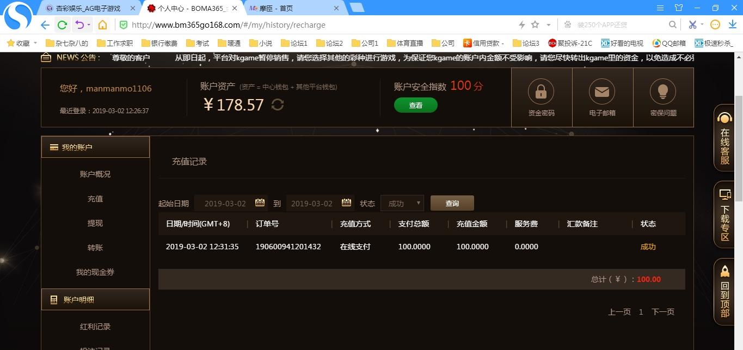Expand the 状态 成功 dropdown

(402, 203)
